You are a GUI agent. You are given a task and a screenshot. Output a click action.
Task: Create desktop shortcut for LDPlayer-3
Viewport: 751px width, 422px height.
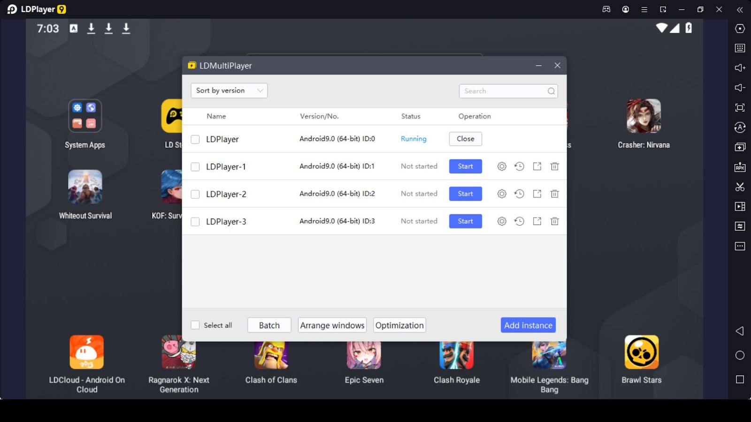pos(537,221)
